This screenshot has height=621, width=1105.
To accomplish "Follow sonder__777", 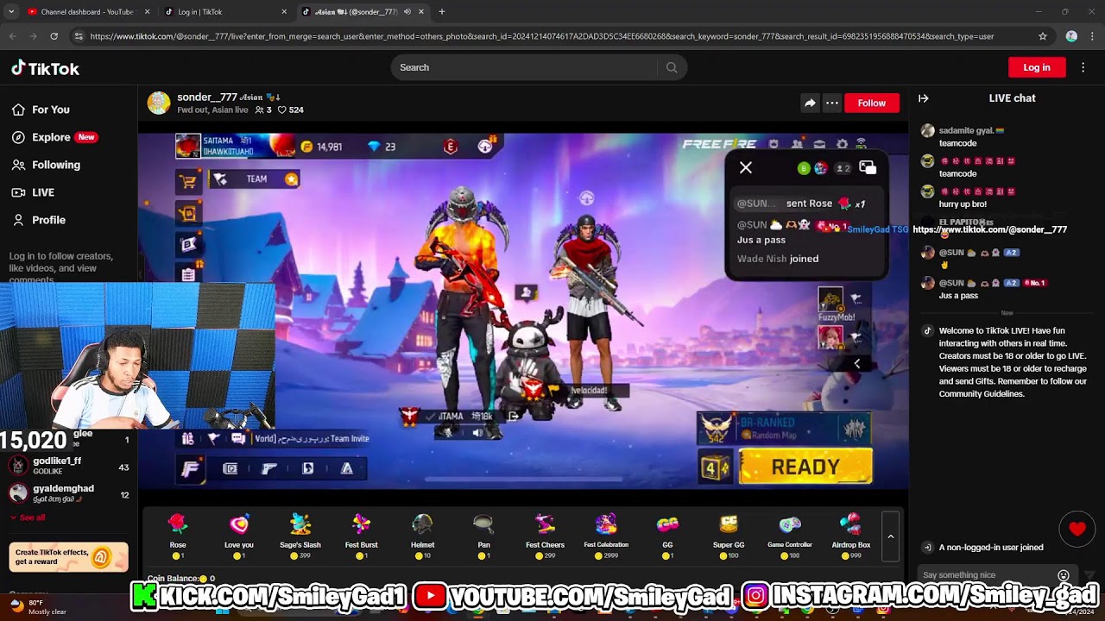I will pos(871,103).
